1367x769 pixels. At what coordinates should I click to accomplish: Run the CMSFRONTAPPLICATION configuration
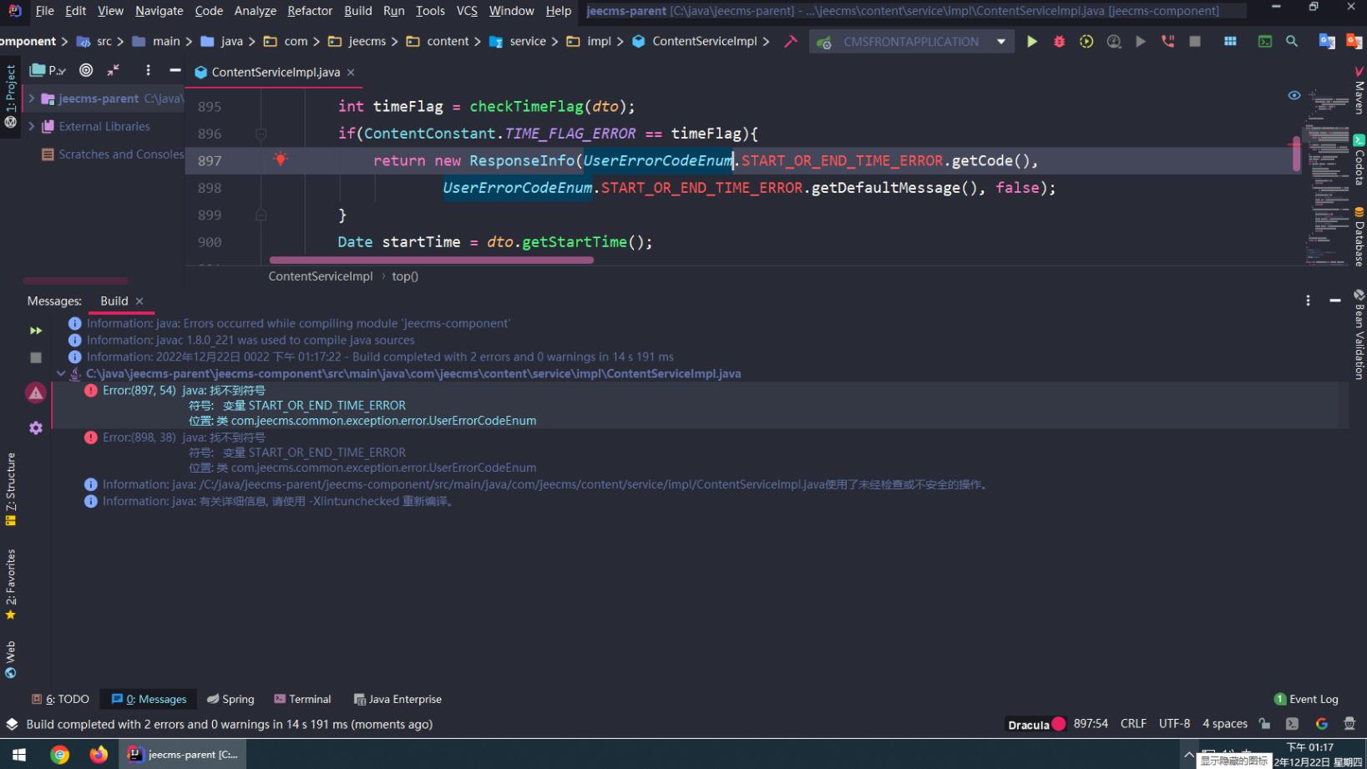[1032, 42]
